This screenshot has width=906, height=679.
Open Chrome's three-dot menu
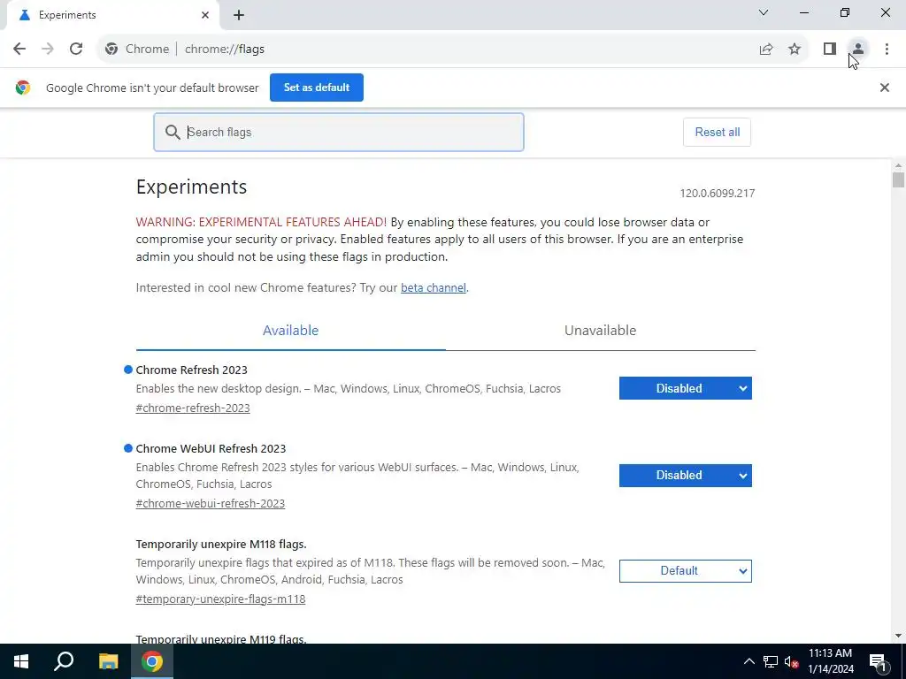[887, 50]
